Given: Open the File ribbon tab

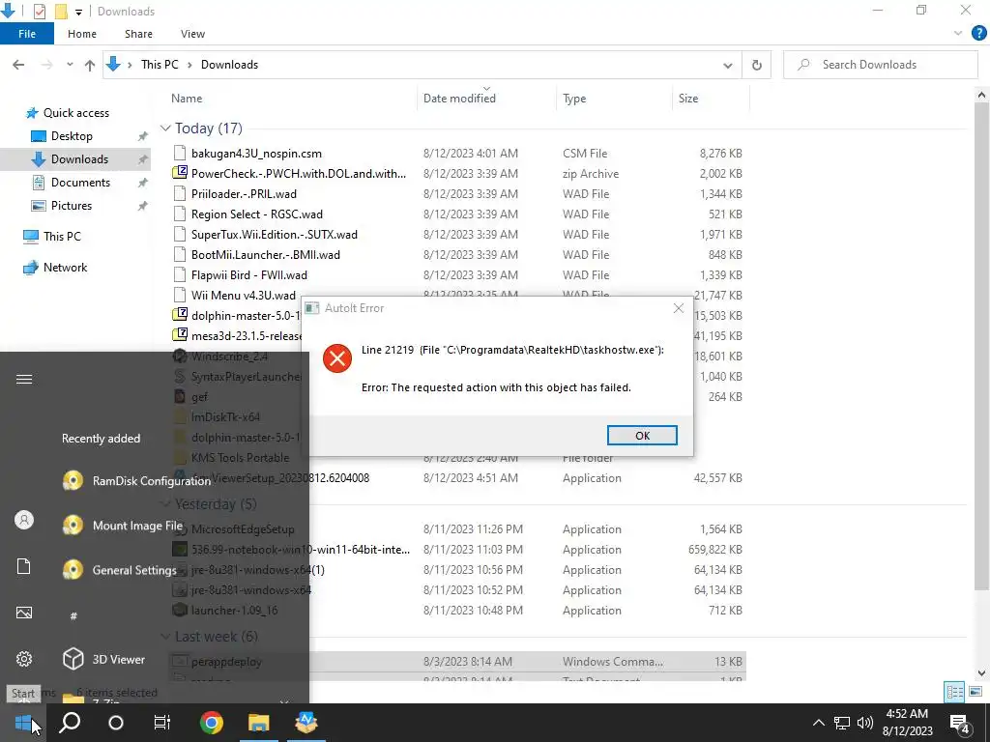Looking at the screenshot, I should coord(26,34).
